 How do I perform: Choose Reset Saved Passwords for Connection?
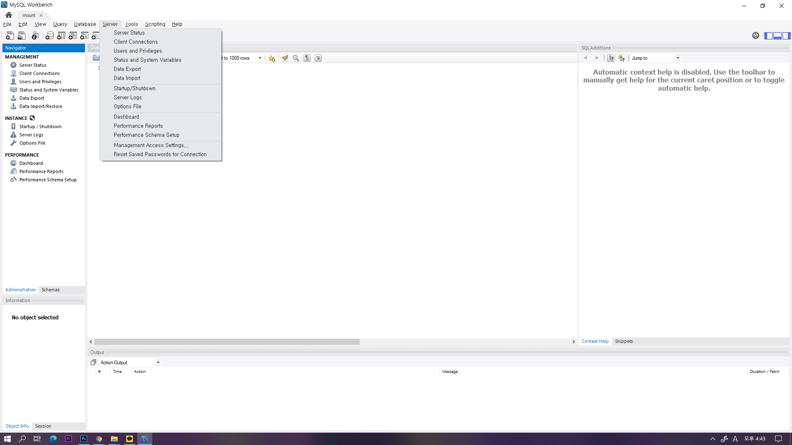coord(161,155)
